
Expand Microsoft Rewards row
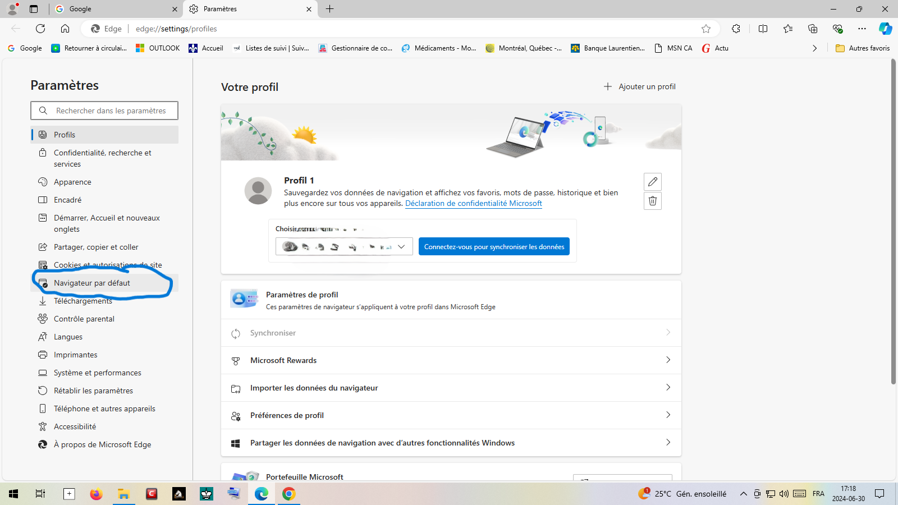pos(451,360)
